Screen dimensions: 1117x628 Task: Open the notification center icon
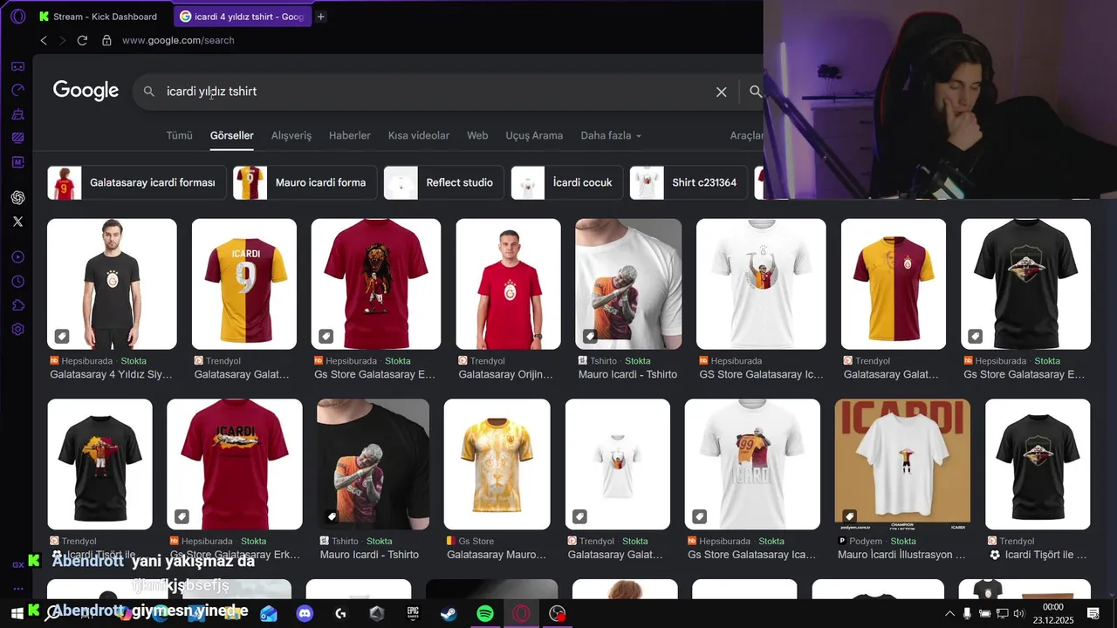coord(1093,614)
